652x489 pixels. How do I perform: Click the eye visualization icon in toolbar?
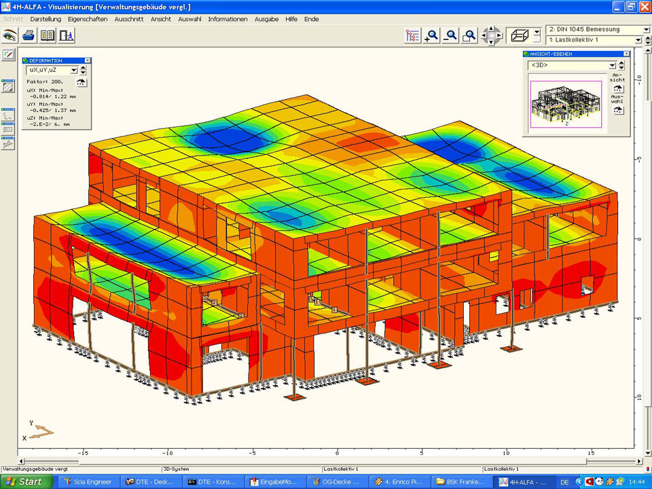[x=10, y=35]
